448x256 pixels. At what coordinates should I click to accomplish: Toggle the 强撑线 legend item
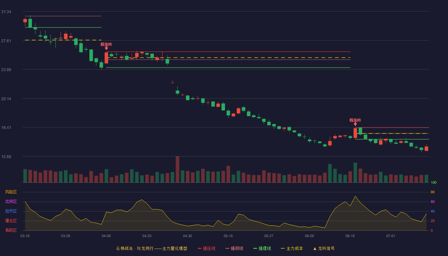(262, 248)
